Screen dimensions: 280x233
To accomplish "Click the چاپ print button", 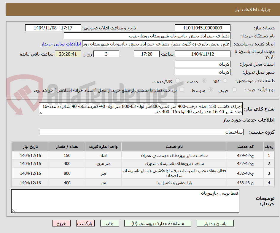I will pos(109,223).
